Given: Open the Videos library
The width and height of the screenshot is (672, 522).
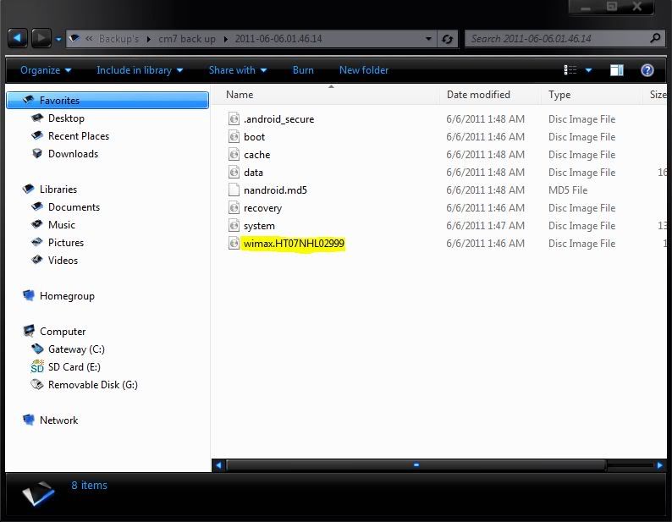Looking at the screenshot, I should 63,261.
